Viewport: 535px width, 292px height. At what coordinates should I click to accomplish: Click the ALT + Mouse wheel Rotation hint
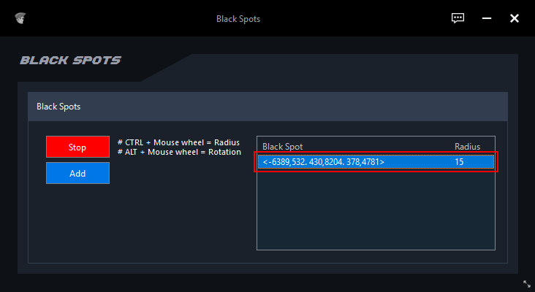point(178,152)
